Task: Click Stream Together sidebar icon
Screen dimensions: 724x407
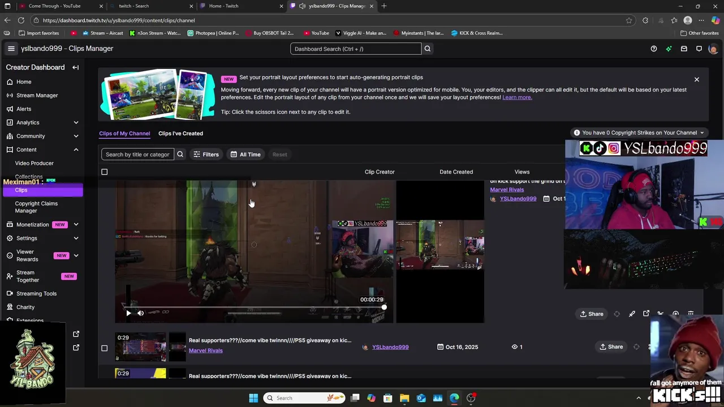Action: click(10, 276)
